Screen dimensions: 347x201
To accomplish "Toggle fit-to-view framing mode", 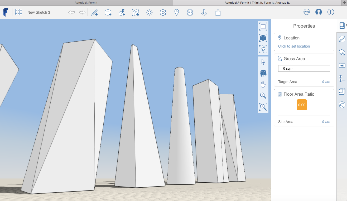I will pyautogui.click(x=263, y=26).
